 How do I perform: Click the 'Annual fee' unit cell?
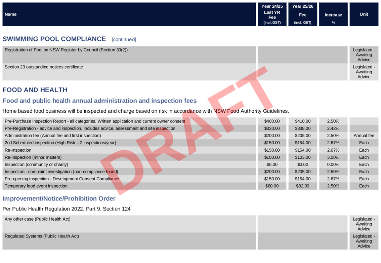click(x=364, y=136)
